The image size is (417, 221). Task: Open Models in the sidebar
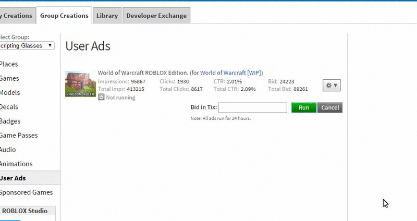[10, 93]
